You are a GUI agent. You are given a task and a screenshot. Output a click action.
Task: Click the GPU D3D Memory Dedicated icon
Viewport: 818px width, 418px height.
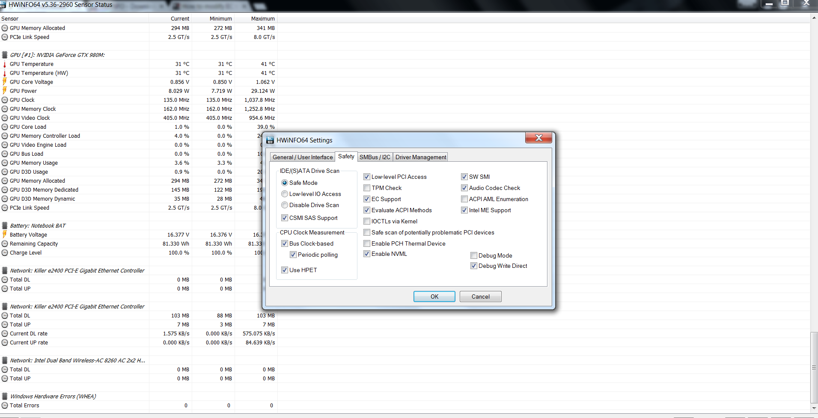coord(5,190)
